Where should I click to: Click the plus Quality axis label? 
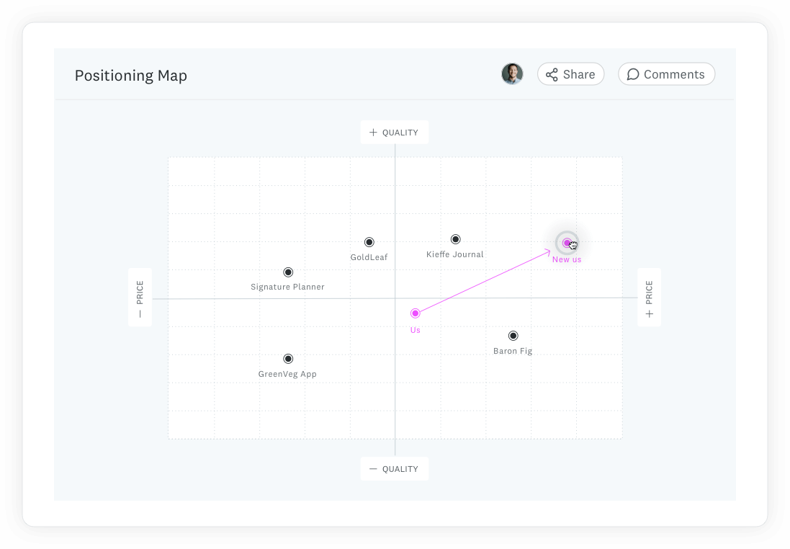click(394, 133)
